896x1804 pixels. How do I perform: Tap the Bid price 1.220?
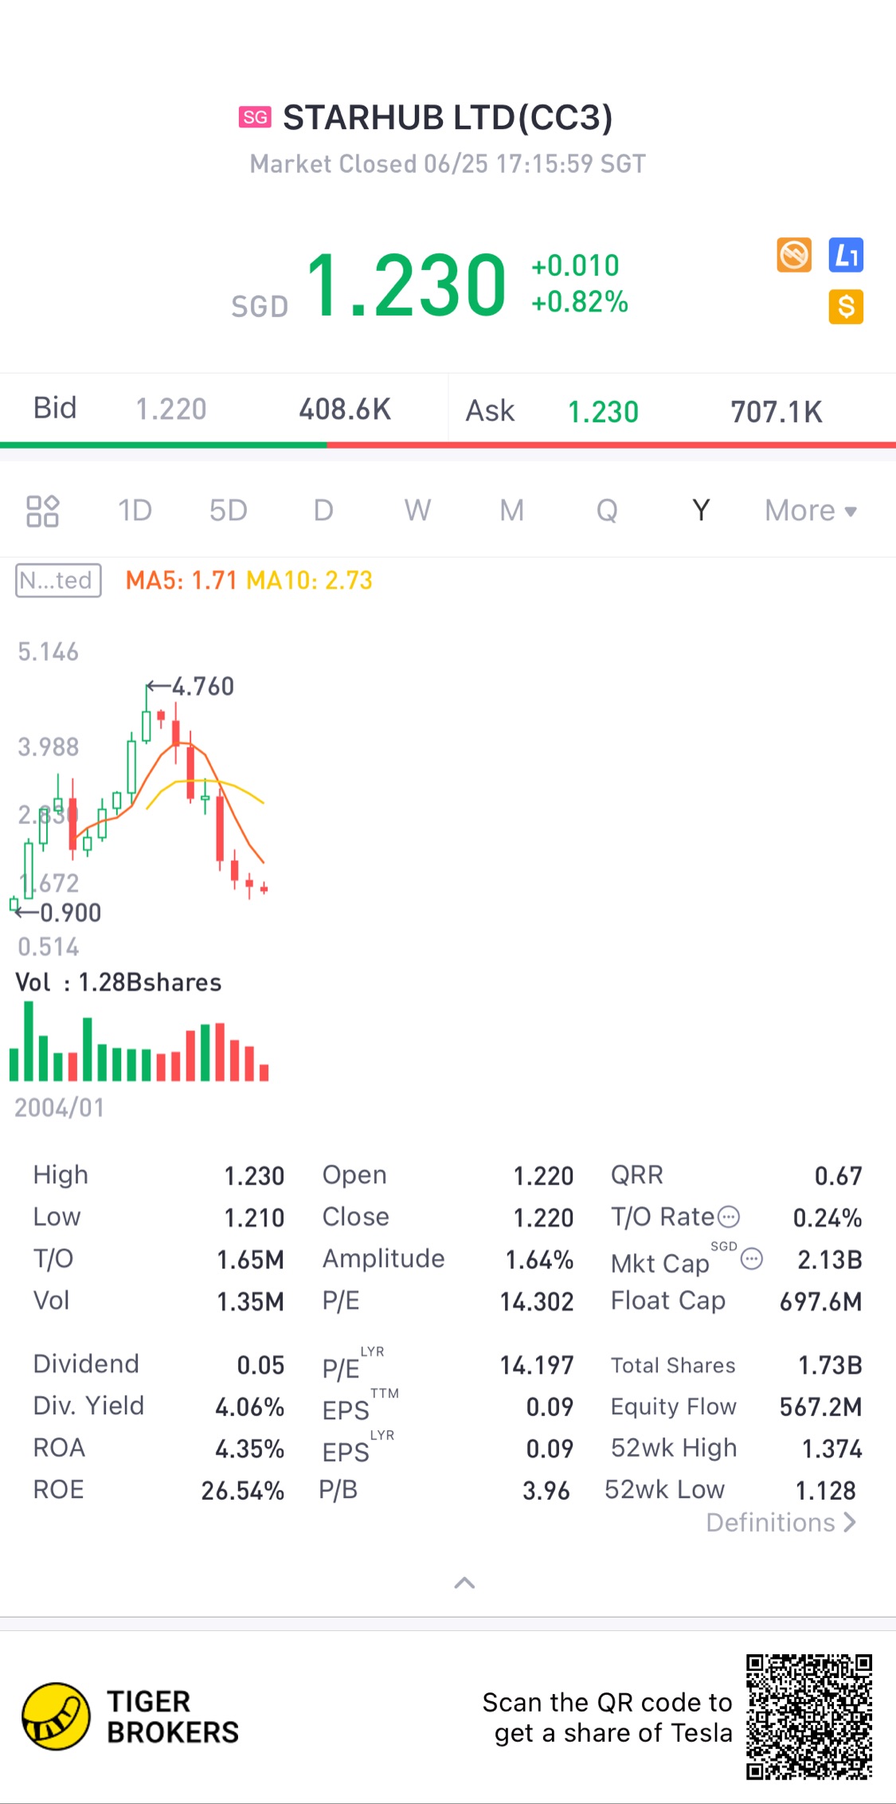tap(171, 409)
